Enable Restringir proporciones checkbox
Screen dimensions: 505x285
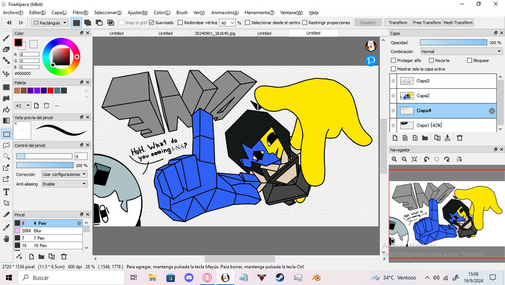pos(305,23)
